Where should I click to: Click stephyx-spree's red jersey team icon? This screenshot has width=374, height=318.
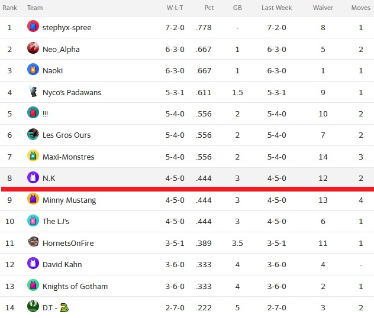point(33,26)
